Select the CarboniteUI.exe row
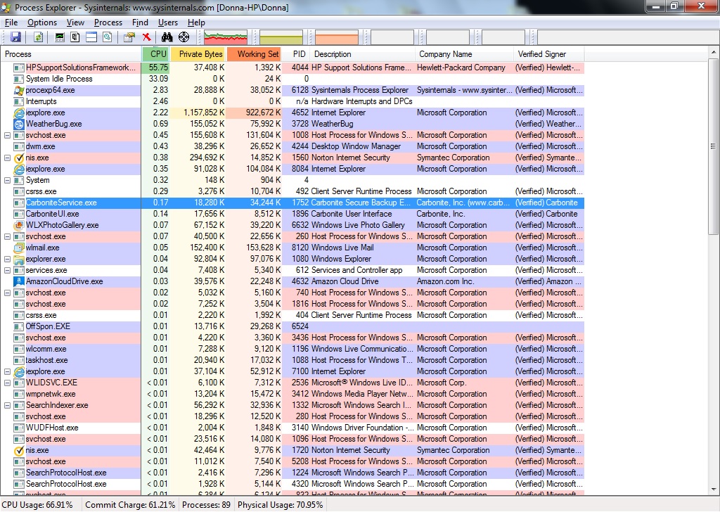This screenshot has height=512, width=720. click(292, 214)
